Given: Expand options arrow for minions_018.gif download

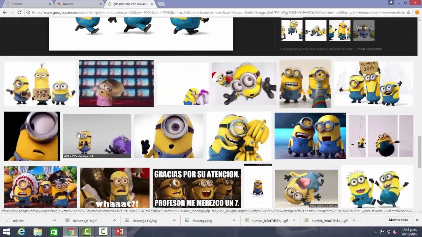Looking at the screenshot, I should [114, 221].
